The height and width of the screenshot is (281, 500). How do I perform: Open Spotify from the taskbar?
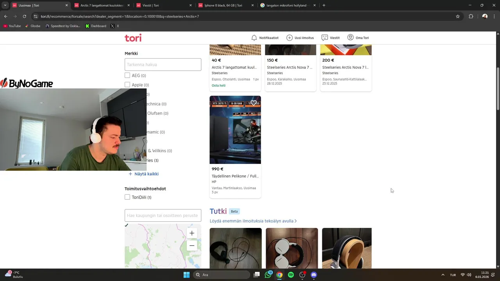click(291, 275)
